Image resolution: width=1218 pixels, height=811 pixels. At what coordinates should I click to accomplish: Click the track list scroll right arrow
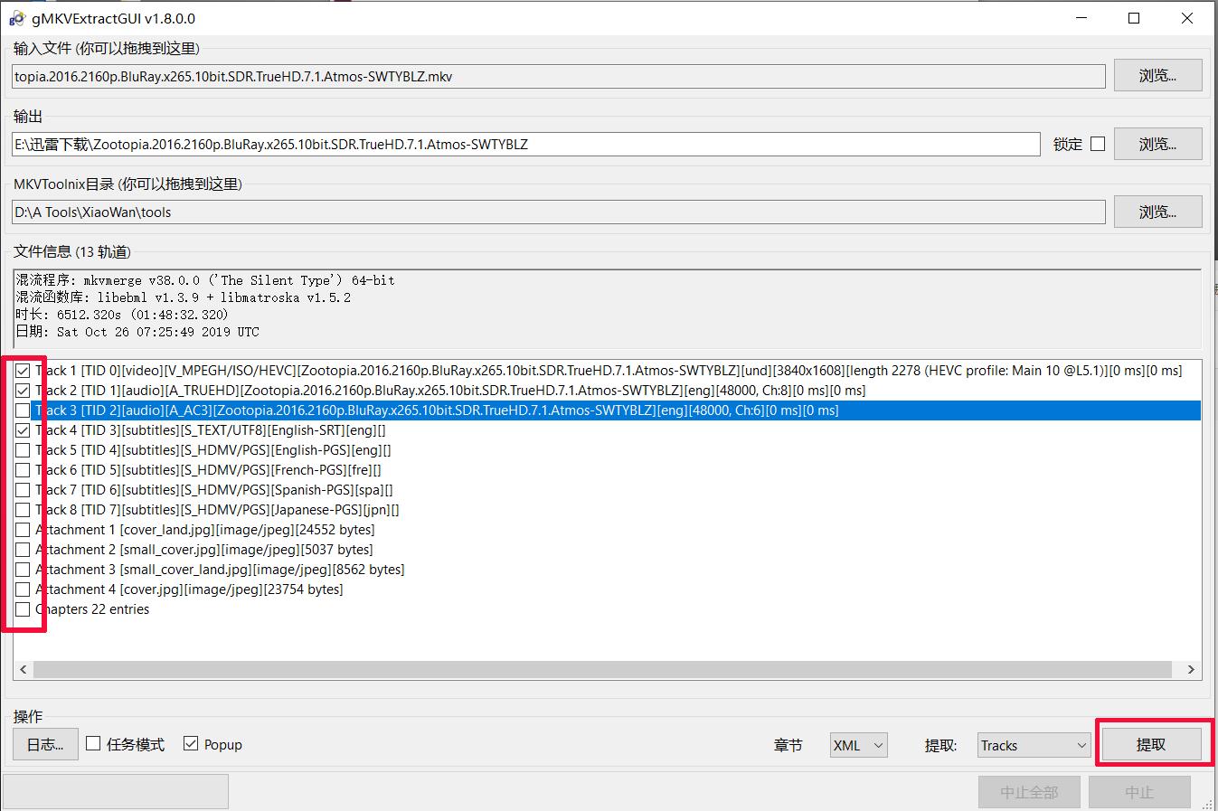pos(1191,670)
